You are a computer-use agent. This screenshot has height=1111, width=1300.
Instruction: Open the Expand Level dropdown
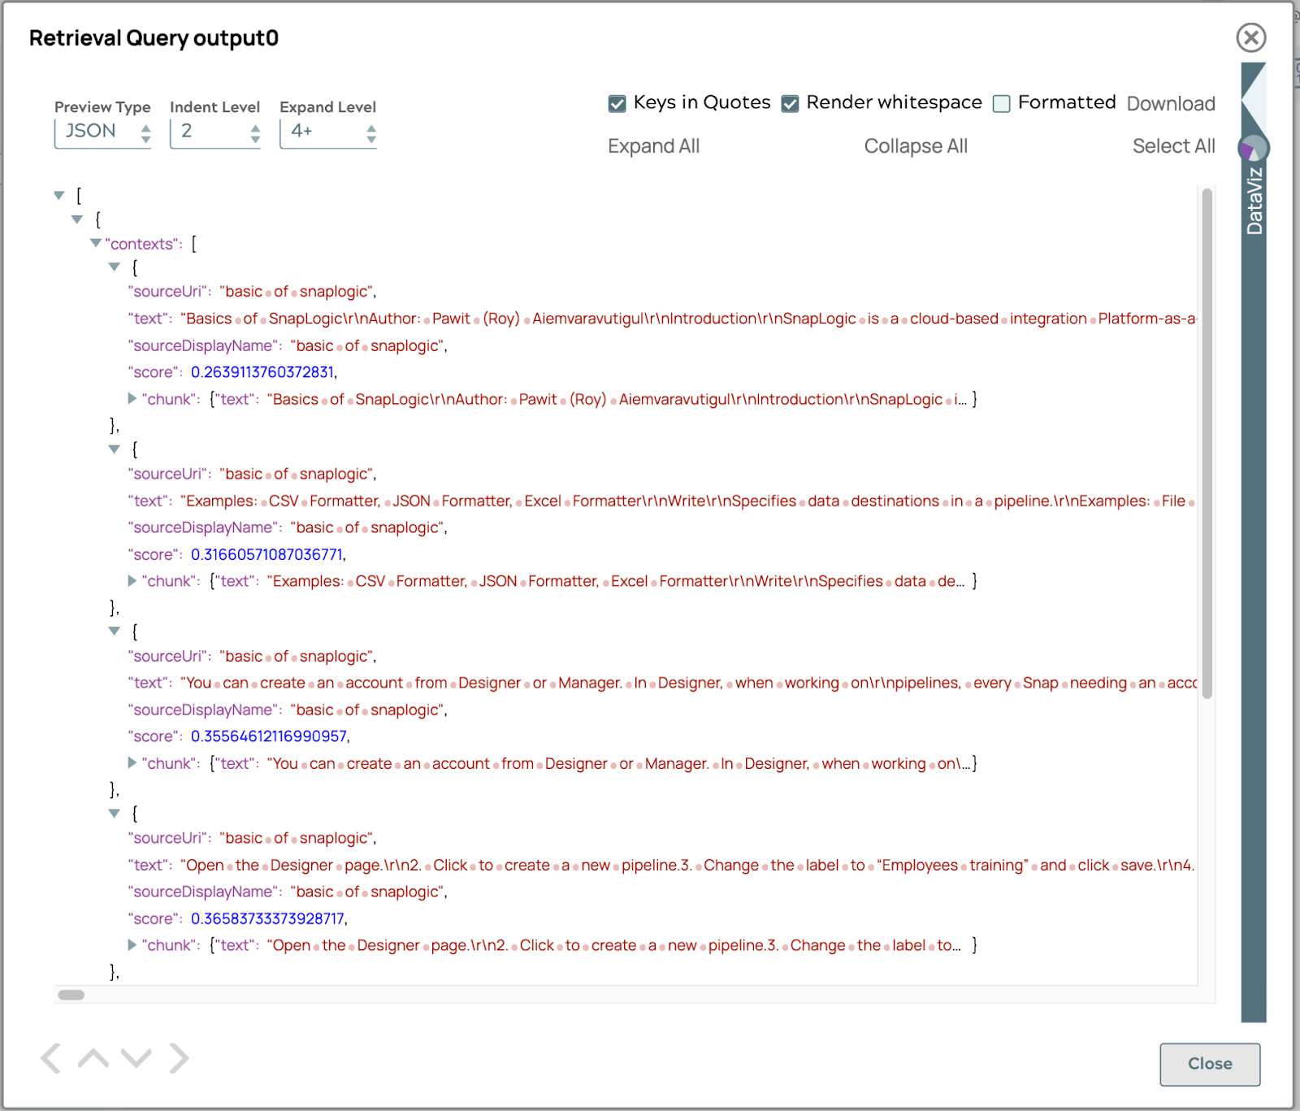coord(327,132)
